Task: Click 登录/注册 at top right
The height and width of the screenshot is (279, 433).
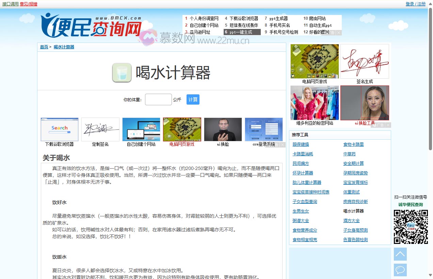Action: click(x=416, y=4)
